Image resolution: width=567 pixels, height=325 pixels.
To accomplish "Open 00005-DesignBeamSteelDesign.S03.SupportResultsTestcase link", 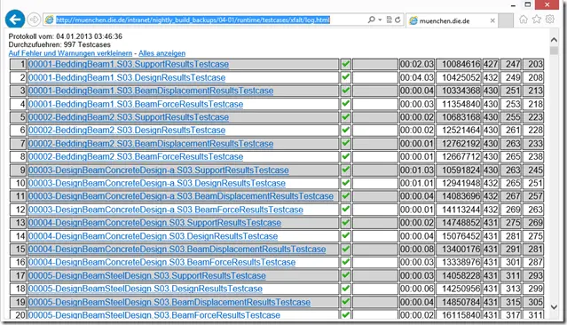I will pos(146,275).
